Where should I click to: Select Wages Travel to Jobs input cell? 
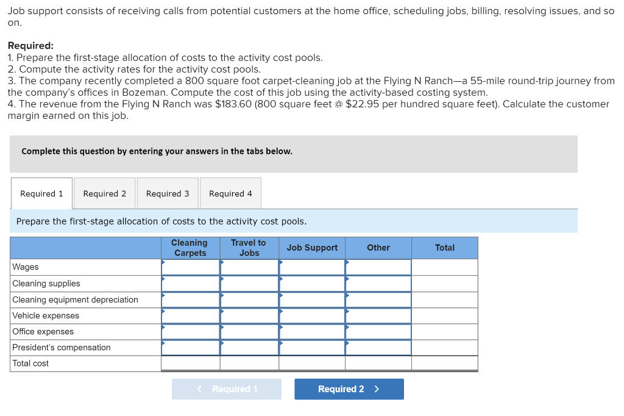click(249, 267)
